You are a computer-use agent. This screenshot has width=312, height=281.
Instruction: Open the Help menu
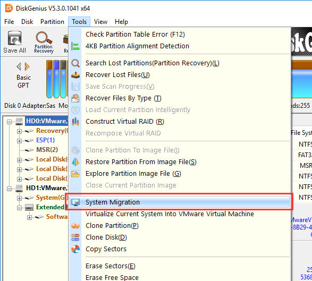tap(121, 22)
